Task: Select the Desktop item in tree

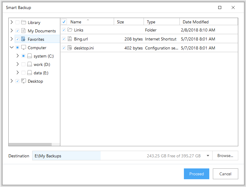Action: click(x=35, y=81)
